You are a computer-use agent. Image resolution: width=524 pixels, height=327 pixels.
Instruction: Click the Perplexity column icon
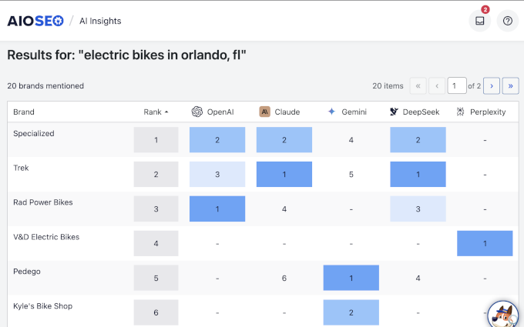tap(460, 112)
